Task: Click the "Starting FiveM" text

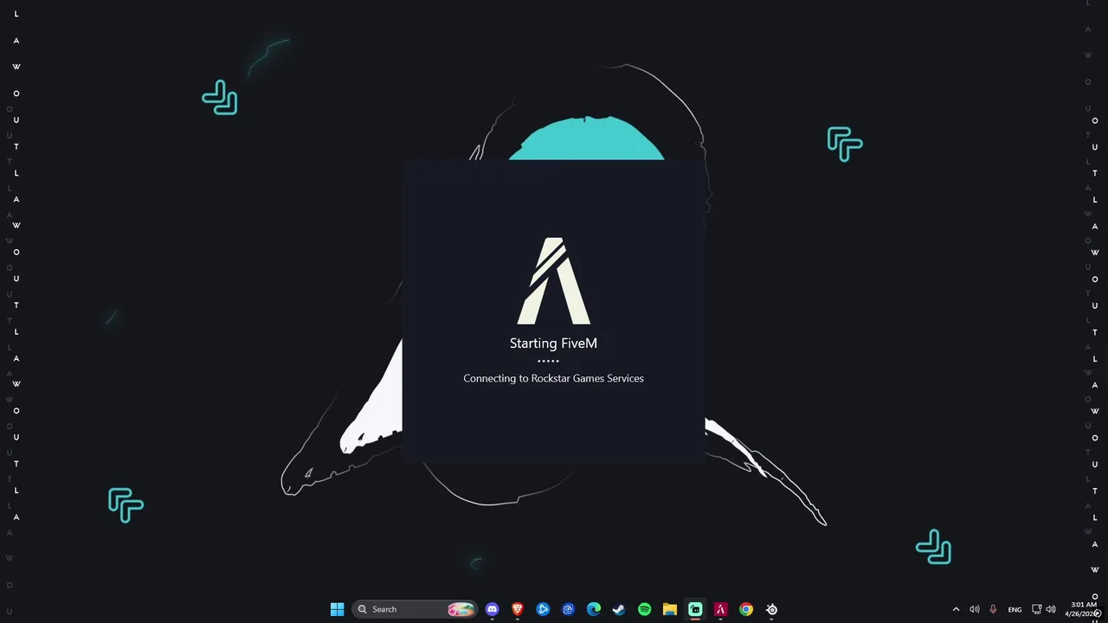Action: 553,344
